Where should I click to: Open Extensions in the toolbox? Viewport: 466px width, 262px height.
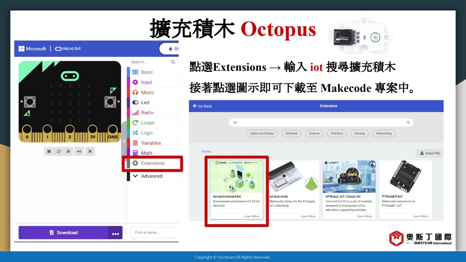click(x=153, y=163)
